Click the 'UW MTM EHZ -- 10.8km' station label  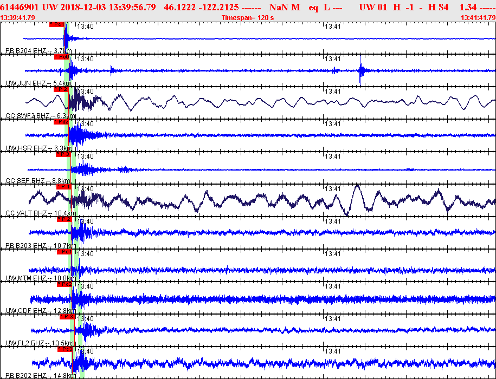[41, 278]
